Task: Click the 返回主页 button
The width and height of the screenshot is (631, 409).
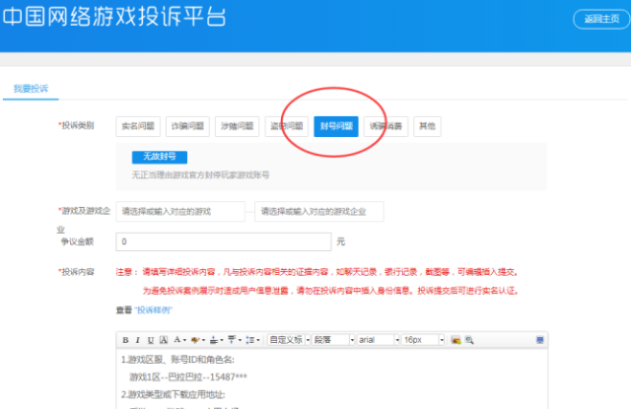Action: point(599,19)
